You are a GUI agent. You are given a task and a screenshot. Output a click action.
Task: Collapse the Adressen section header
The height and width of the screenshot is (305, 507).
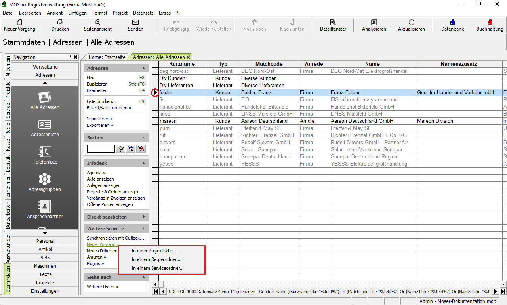(x=143, y=68)
